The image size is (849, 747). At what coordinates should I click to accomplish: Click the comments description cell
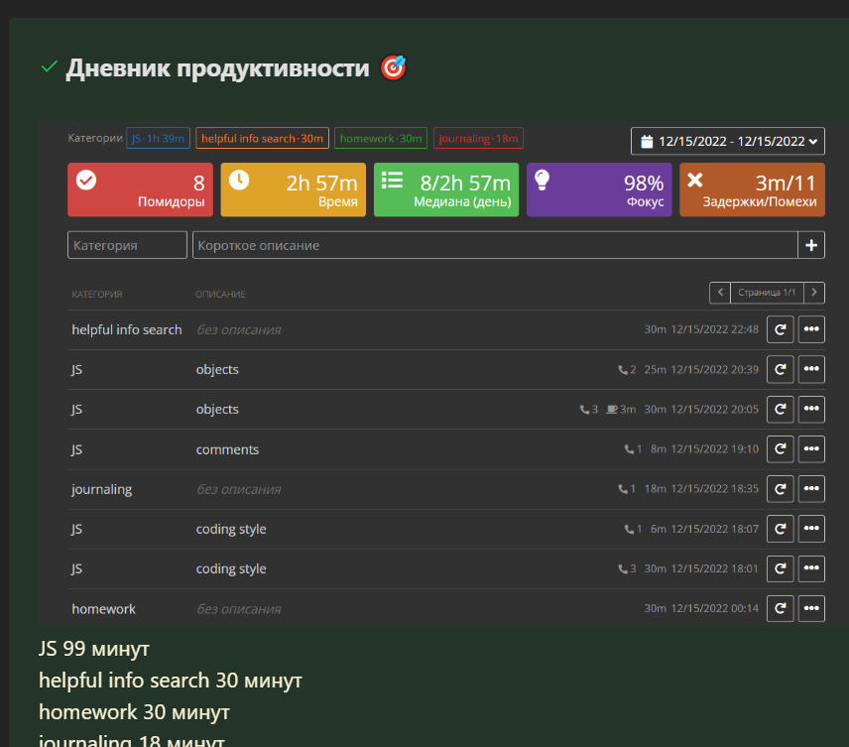click(227, 449)
